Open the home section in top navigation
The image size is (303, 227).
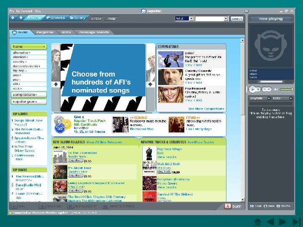point(34,18)
